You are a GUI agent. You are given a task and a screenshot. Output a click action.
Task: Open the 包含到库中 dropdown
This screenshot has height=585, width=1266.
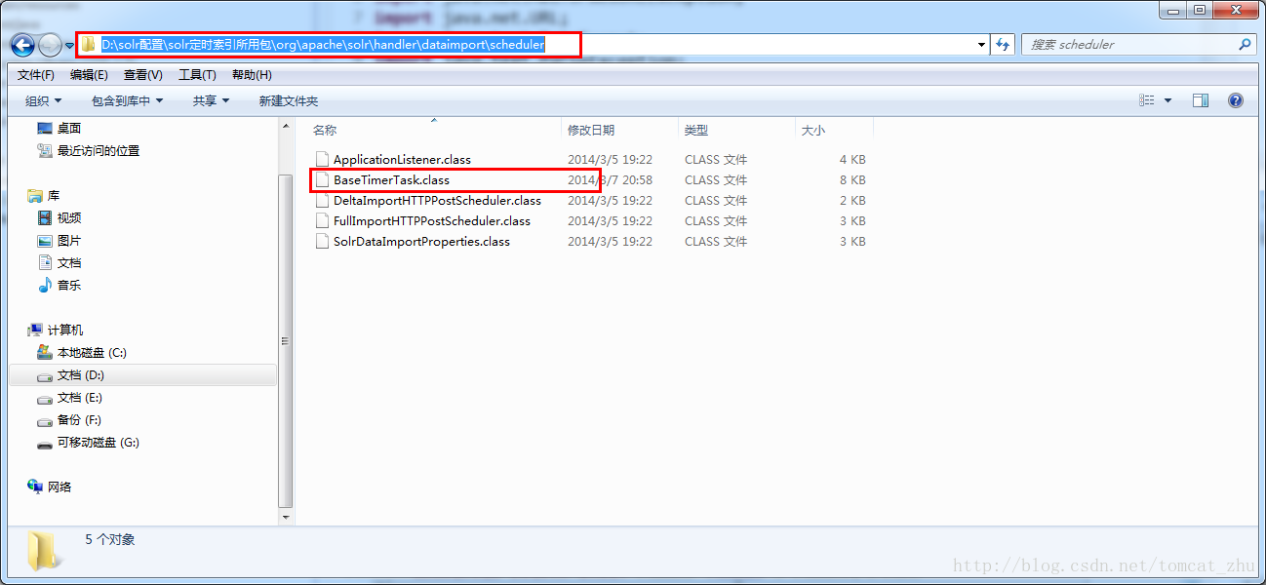click(127, 101)
